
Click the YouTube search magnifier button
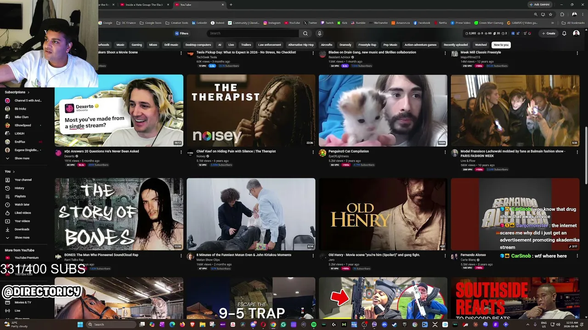[305, 33]
